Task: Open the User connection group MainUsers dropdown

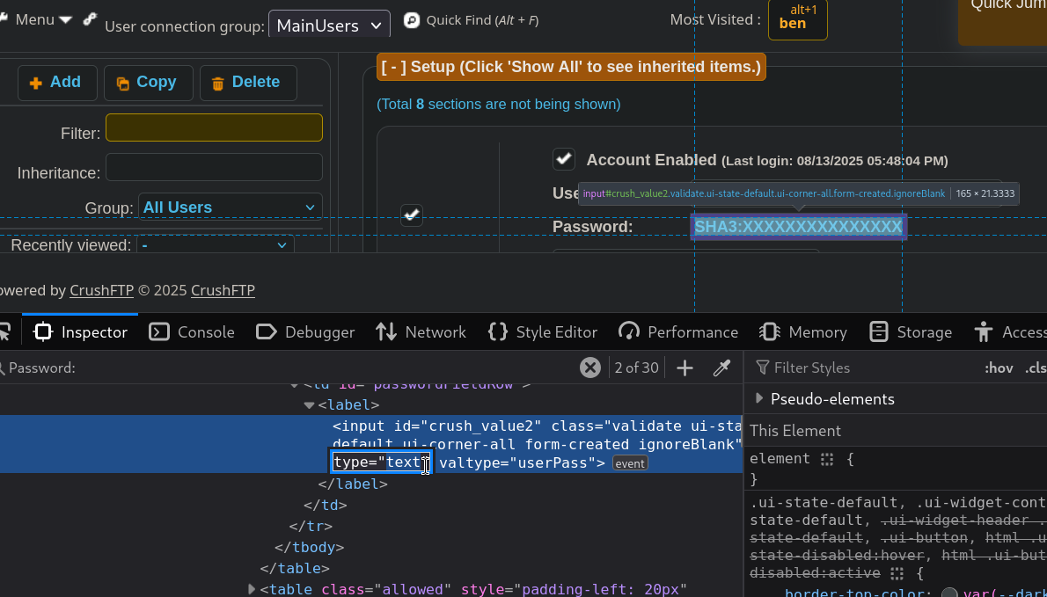Action: (x=329, y=25)
